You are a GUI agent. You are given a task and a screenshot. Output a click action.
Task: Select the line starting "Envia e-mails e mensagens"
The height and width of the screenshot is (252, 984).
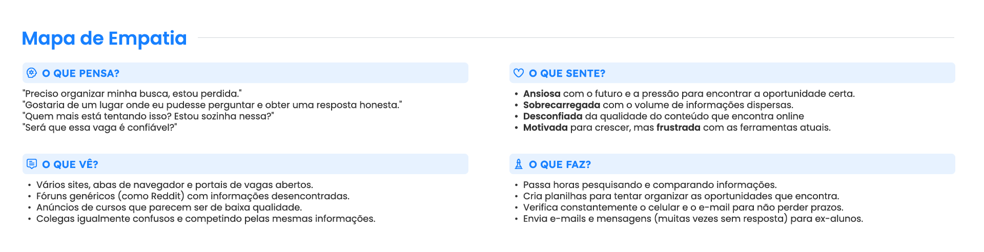coord(692,219)
